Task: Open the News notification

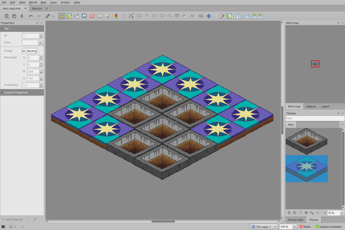Action: pyautogui.click(x=305, y=226)
